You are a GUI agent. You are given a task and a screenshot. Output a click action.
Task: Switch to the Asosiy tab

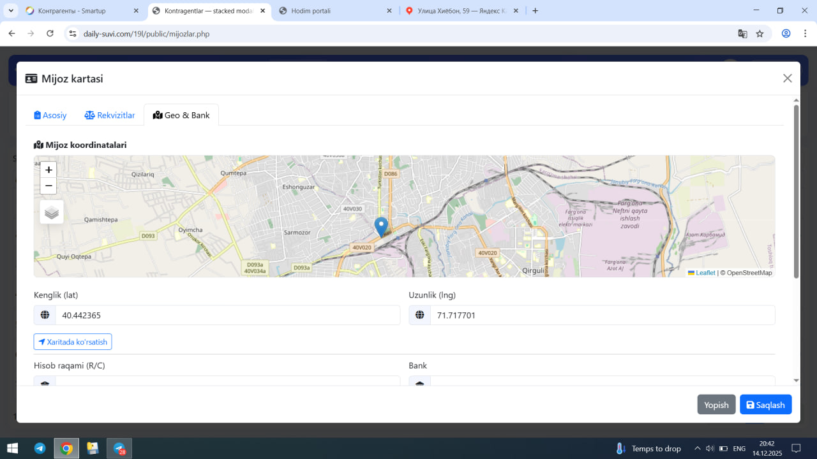click(x=50, y=115)
